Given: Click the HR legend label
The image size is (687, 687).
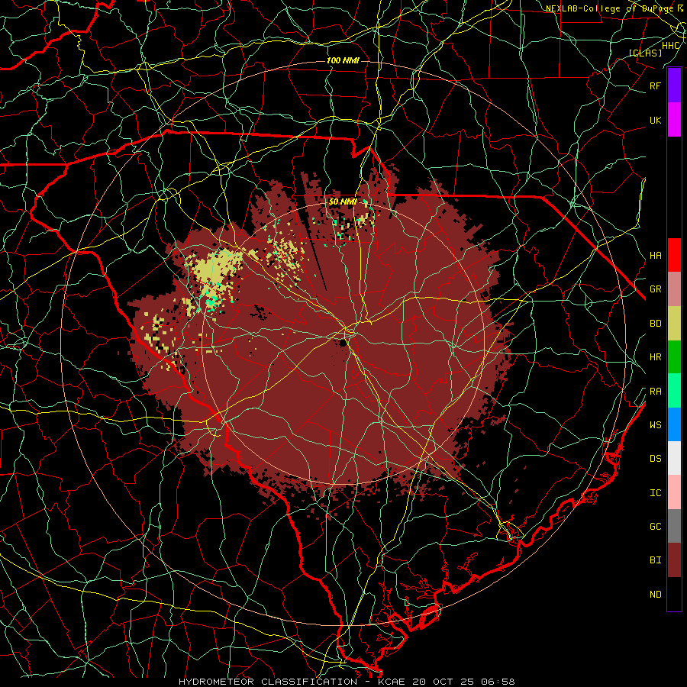Looking at the screenshot, I should (655, 357).
